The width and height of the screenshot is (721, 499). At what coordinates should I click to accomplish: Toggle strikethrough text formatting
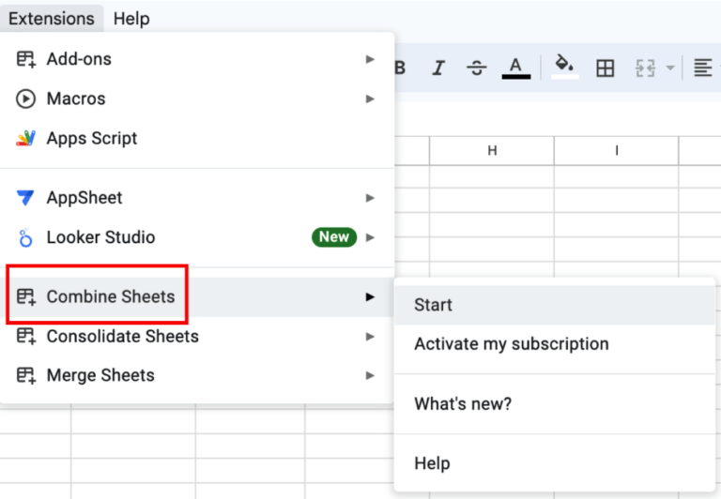click(477, 68)
